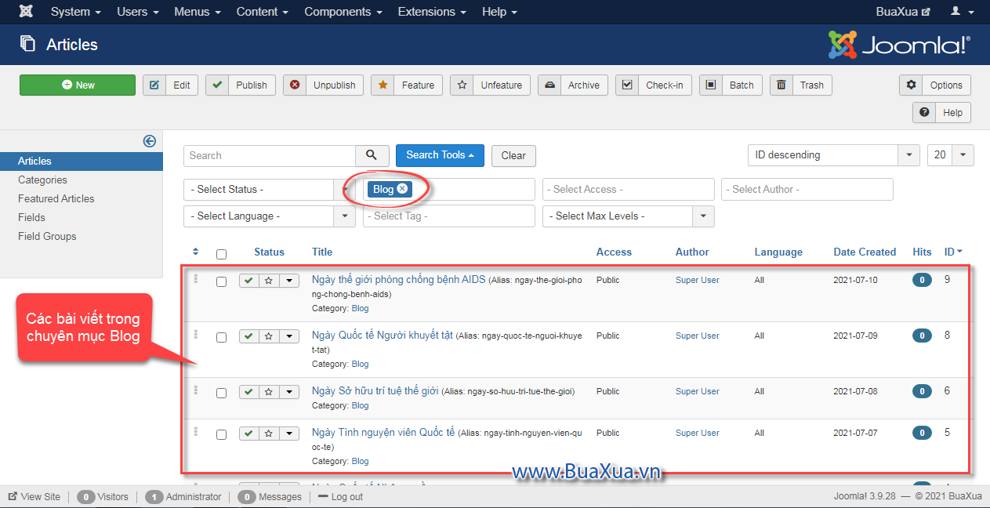Open Select Author filter field
This screenshot has height=508, width=990.
coord(807,190)
